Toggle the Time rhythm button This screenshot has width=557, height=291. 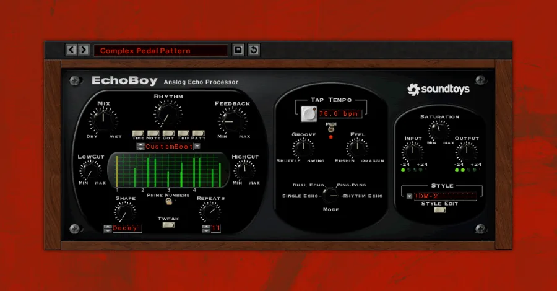click(x=138, y=133)
